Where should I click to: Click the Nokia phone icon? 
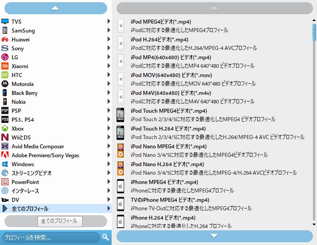(5, 102)
